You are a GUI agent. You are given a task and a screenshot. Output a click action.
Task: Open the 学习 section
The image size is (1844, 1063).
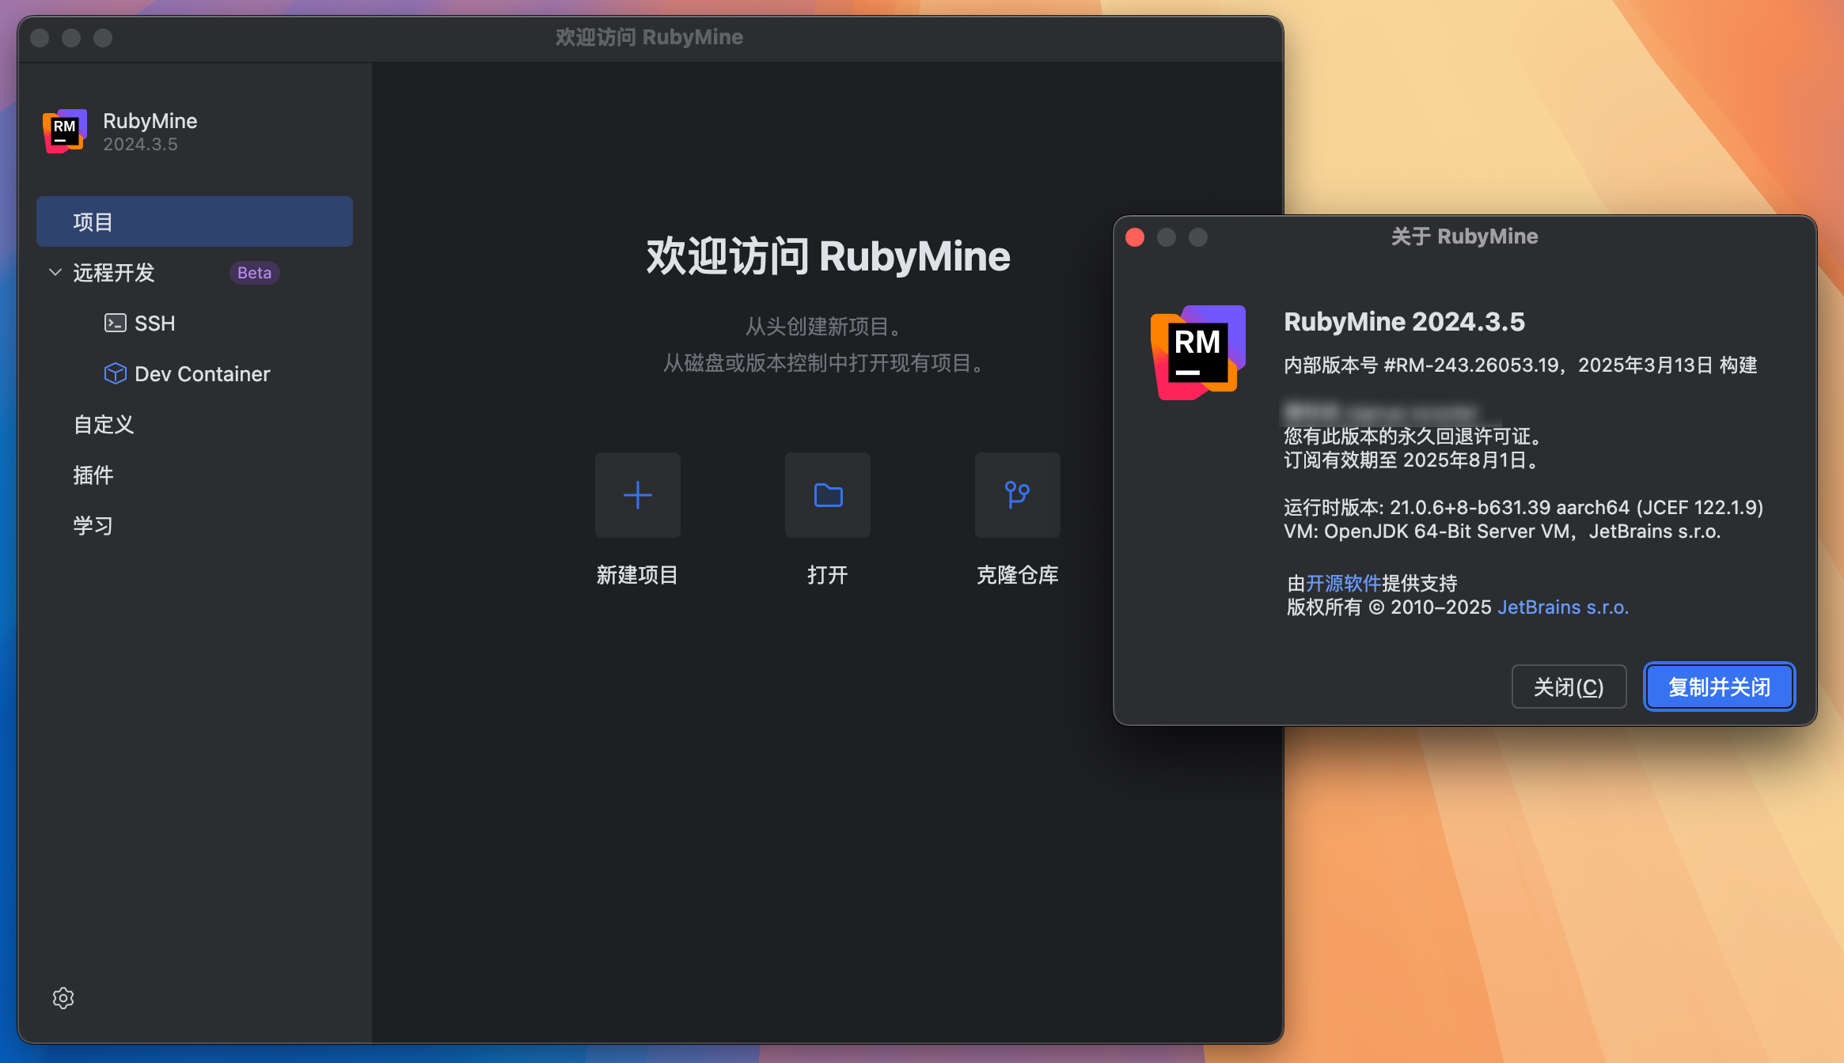click(x=93, y=526)
